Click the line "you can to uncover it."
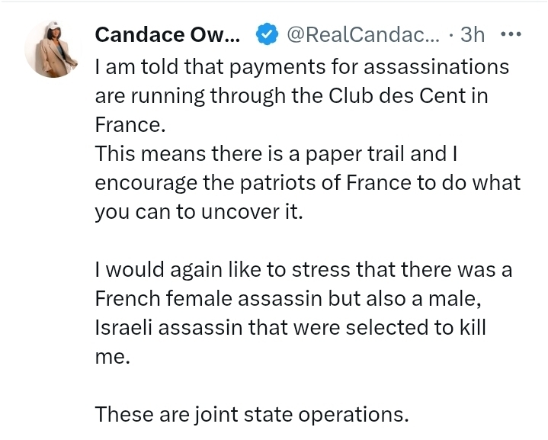This screenshot has height=440, width=548. pyautogui.click(x=199, y=212)
